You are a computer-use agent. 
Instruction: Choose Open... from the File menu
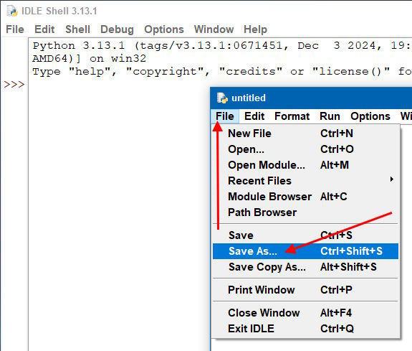click(x=305, y=149)
